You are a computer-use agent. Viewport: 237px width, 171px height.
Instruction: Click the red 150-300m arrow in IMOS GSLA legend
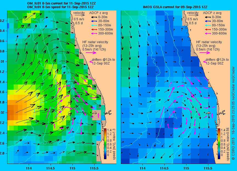point(208,29)
